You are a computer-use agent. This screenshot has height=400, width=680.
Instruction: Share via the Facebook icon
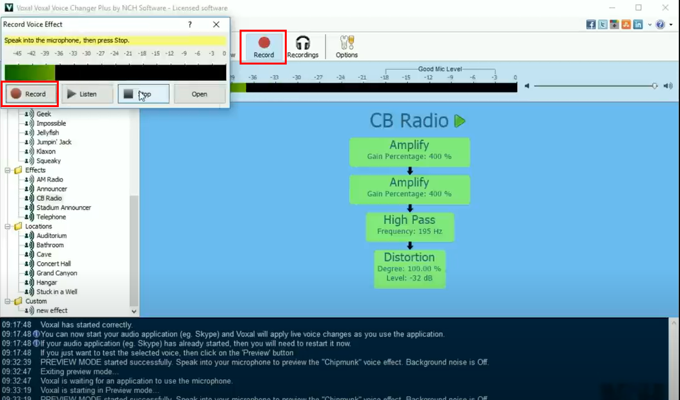pos(591,25)
